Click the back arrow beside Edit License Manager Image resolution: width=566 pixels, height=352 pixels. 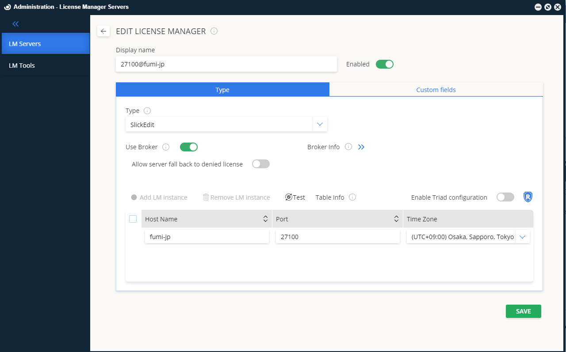103,31
